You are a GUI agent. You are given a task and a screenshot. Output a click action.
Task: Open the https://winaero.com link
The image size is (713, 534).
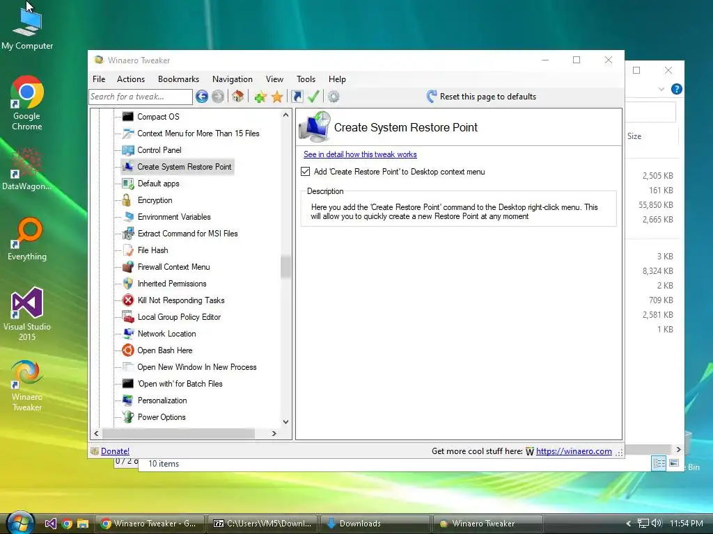(x=574, y=451)
